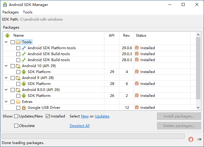The height and width of the screenshot is (147, 204).
Task: Click android icon of API 26 SDK Platform
Action: (24, 96)
